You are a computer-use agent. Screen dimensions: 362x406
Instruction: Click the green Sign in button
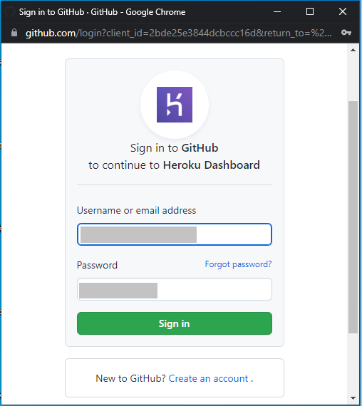pyautogui.click(x=175, y=323)
